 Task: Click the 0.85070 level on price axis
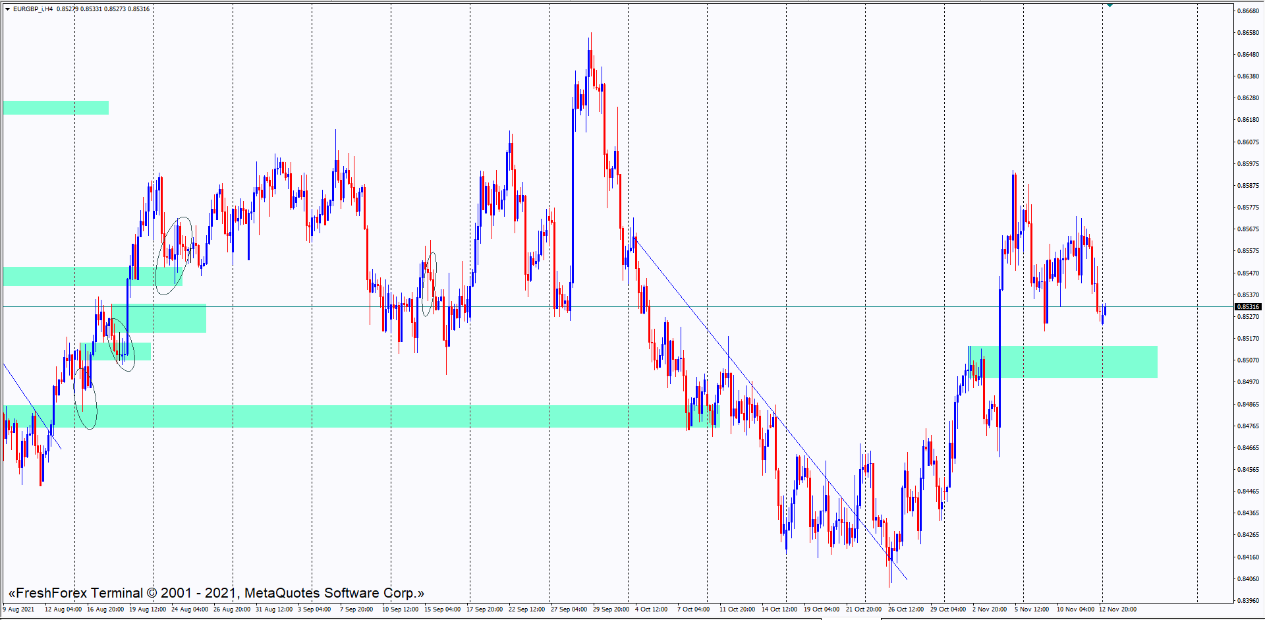click(1247, 360)
